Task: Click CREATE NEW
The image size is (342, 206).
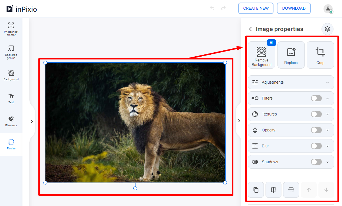Action: [x=256, y=8]
